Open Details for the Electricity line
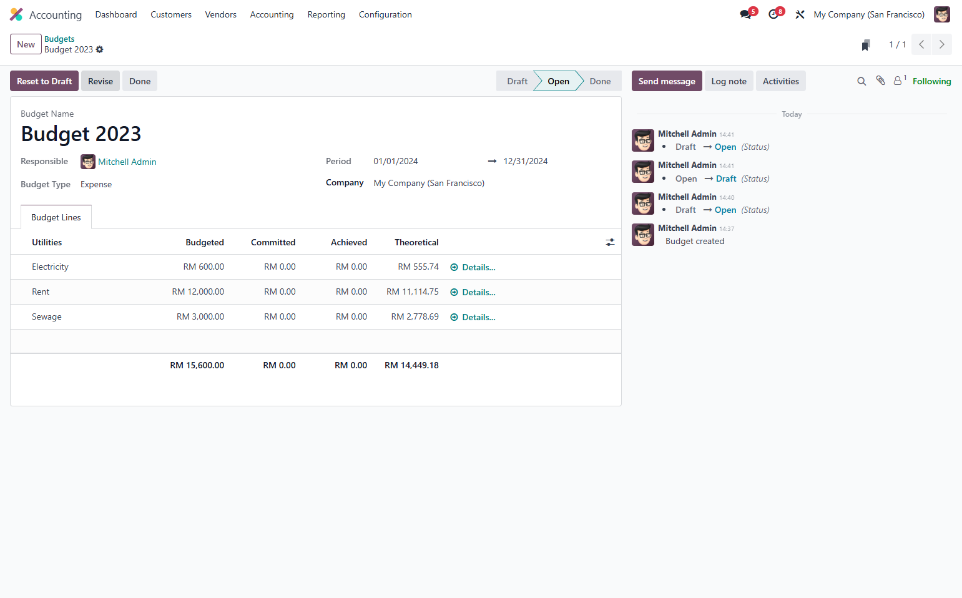 click(473, 267)
